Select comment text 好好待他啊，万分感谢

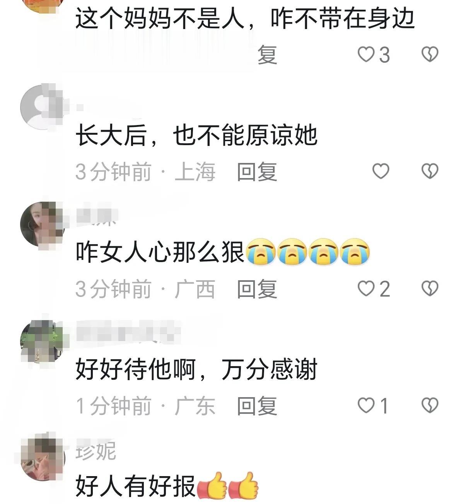[x=196, y=369]
